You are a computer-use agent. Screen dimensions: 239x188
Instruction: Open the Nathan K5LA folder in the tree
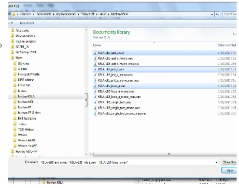[26, 96]
